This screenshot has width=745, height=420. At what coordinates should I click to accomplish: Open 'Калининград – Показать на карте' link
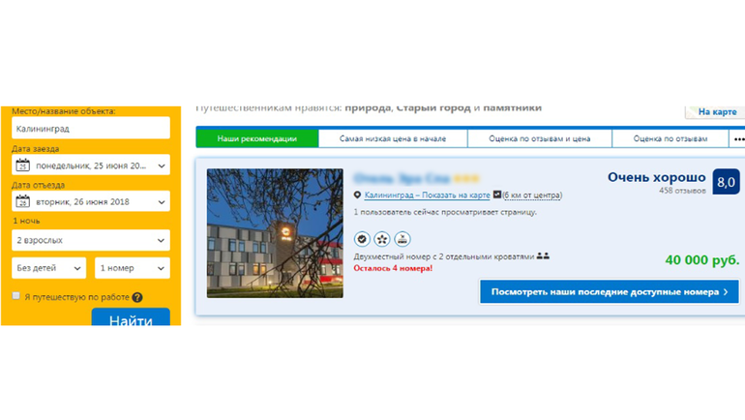(x=427, y=195)
